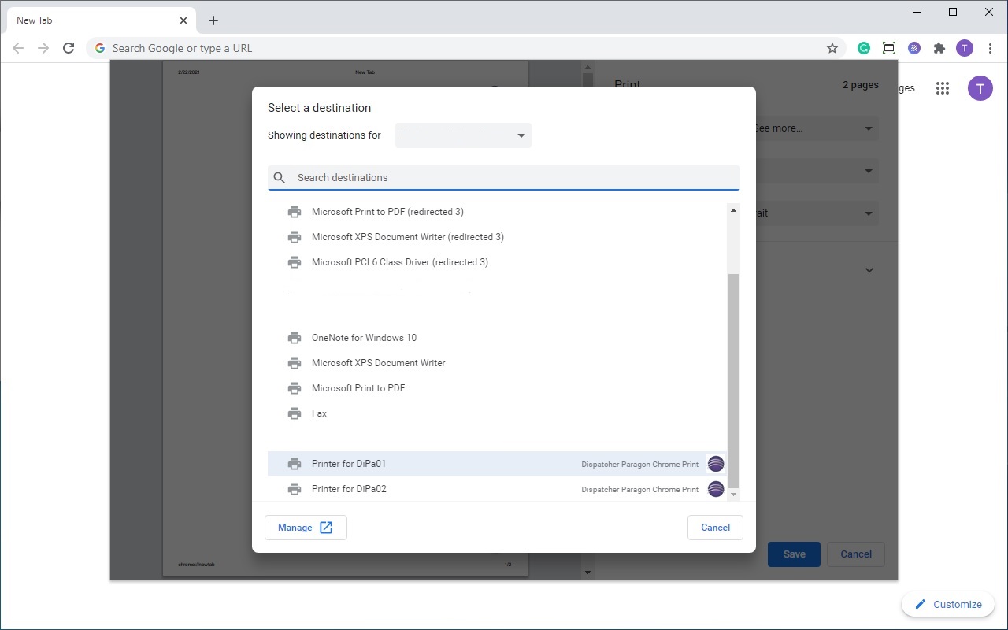Click the printer icon next to Fax
The image size is (1008, 630).
tap(295, 413)
